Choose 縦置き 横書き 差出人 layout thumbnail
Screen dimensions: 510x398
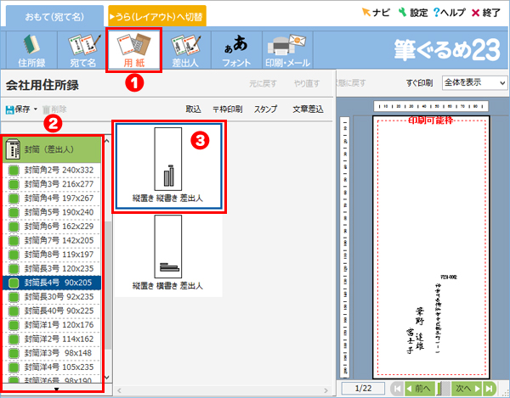(x=168, y=253)
